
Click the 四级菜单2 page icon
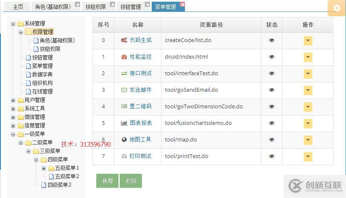click(44, 185)
